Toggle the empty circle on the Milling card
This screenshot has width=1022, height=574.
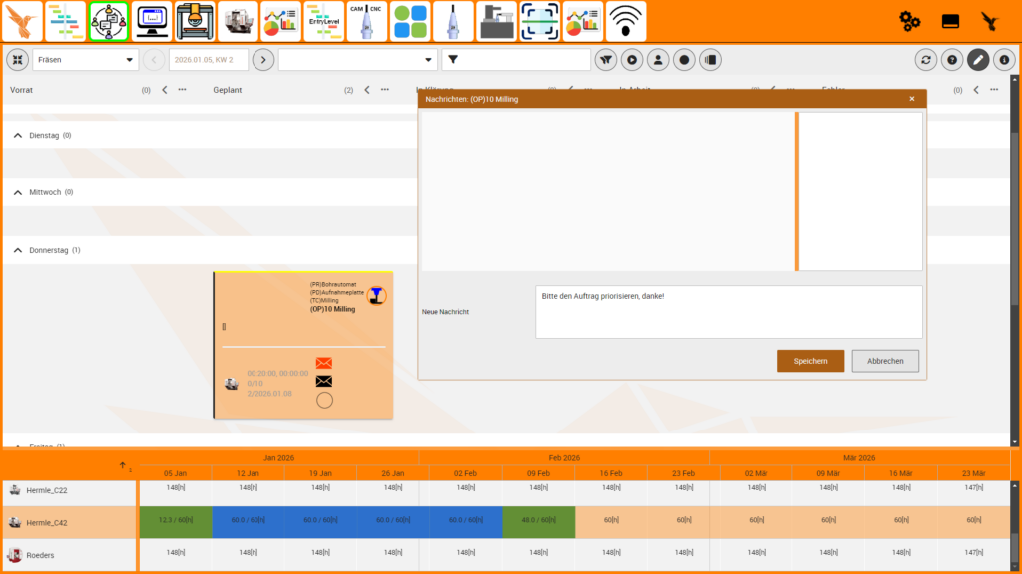point(323,401)
